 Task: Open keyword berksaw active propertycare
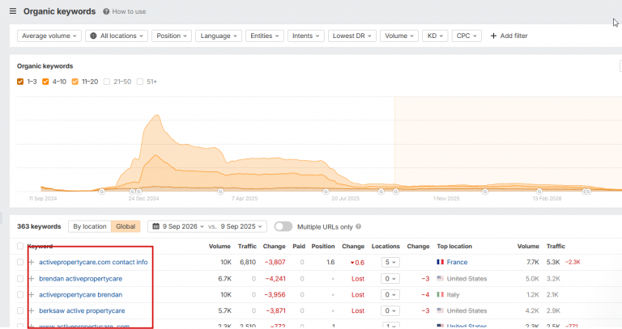tap(82, 310)
